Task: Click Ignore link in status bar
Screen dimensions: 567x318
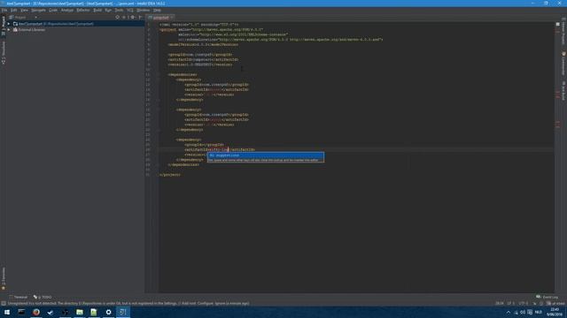Action: coord(221,304)
